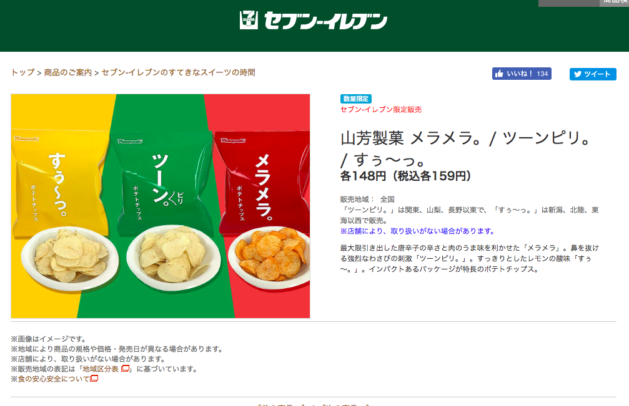Click the 数量限定 blue badge
629x406 pixels.
[x=356, y=99]
